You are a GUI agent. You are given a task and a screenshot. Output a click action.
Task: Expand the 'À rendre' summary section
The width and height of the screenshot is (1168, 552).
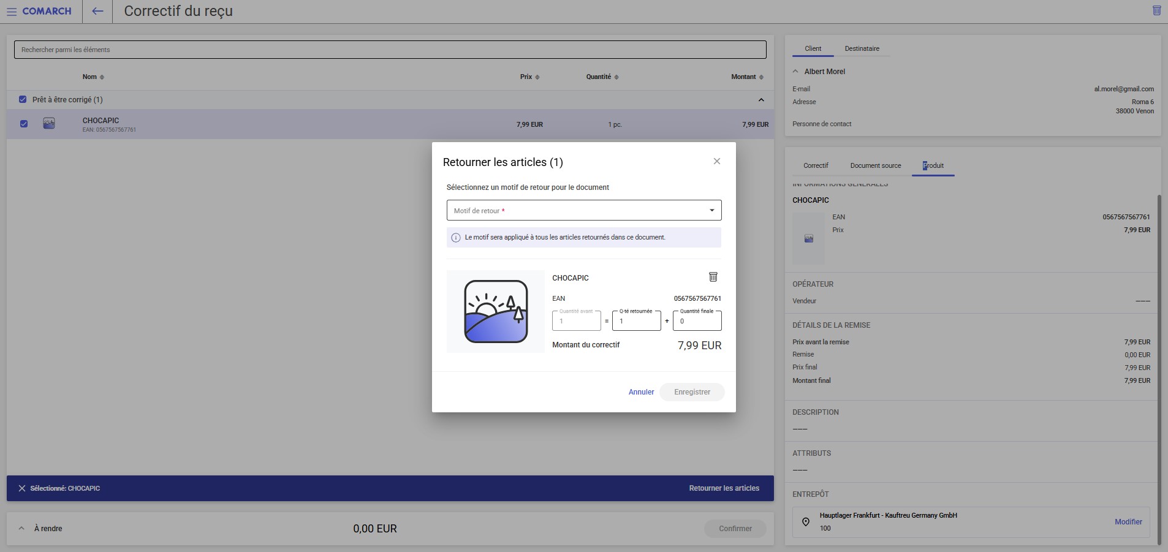point(21,528)
